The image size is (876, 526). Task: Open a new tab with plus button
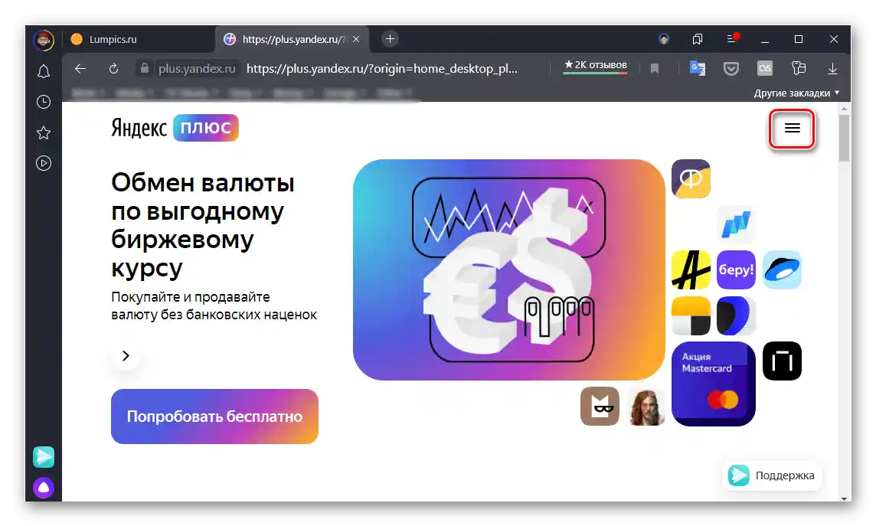[x=390, y=38]
